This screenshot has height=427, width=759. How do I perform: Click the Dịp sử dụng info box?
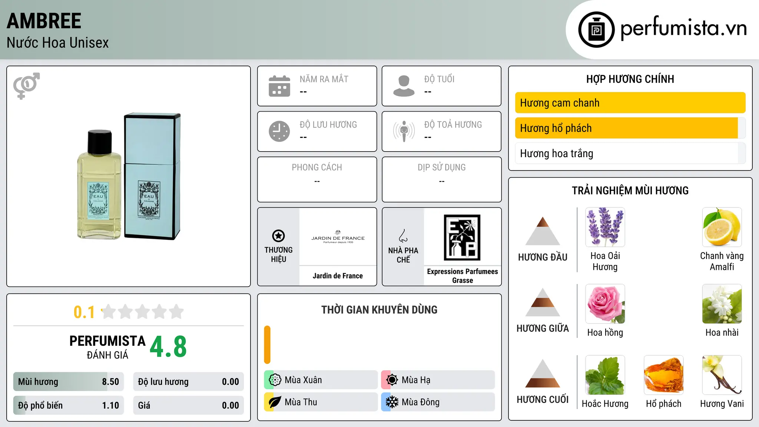[x=441, y=179]
